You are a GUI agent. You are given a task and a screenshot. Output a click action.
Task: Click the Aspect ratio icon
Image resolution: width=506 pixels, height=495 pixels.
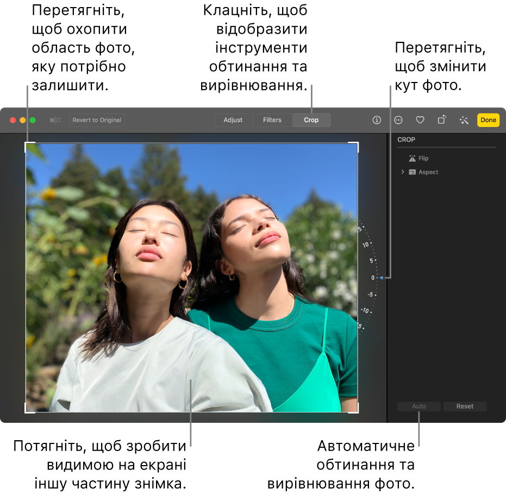(x=412, y=172)
